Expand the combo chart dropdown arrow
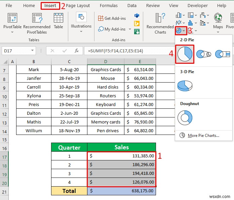 coord(208,23)
